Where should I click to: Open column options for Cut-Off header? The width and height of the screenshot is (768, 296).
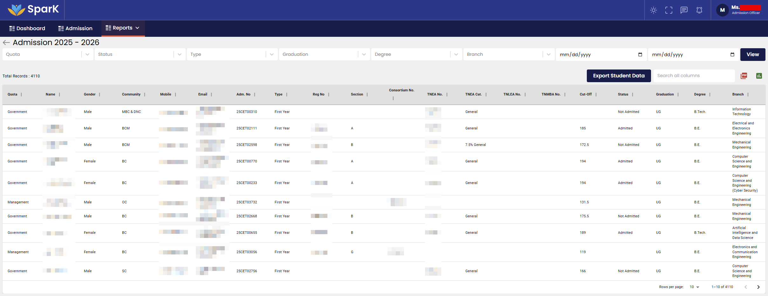[x=596, y=95]
